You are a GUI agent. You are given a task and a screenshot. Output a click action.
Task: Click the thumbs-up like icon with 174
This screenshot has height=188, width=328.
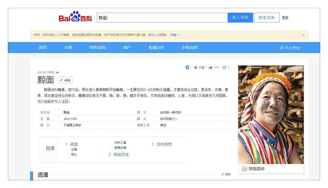[210, 68]
